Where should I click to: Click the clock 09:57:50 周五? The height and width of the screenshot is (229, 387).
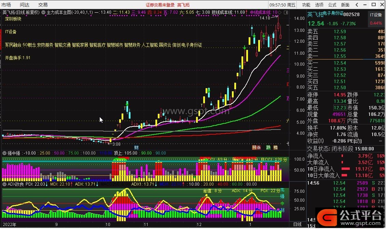[282, 5]
